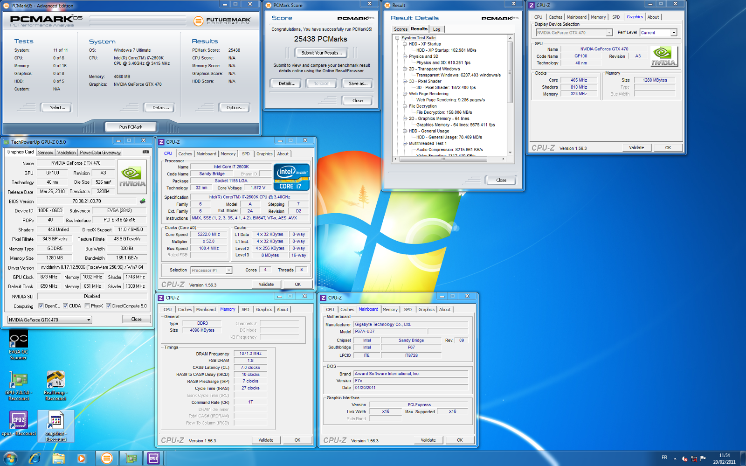
Task: Click Save as... in PCMark Score window
Action: click(358, 83)
